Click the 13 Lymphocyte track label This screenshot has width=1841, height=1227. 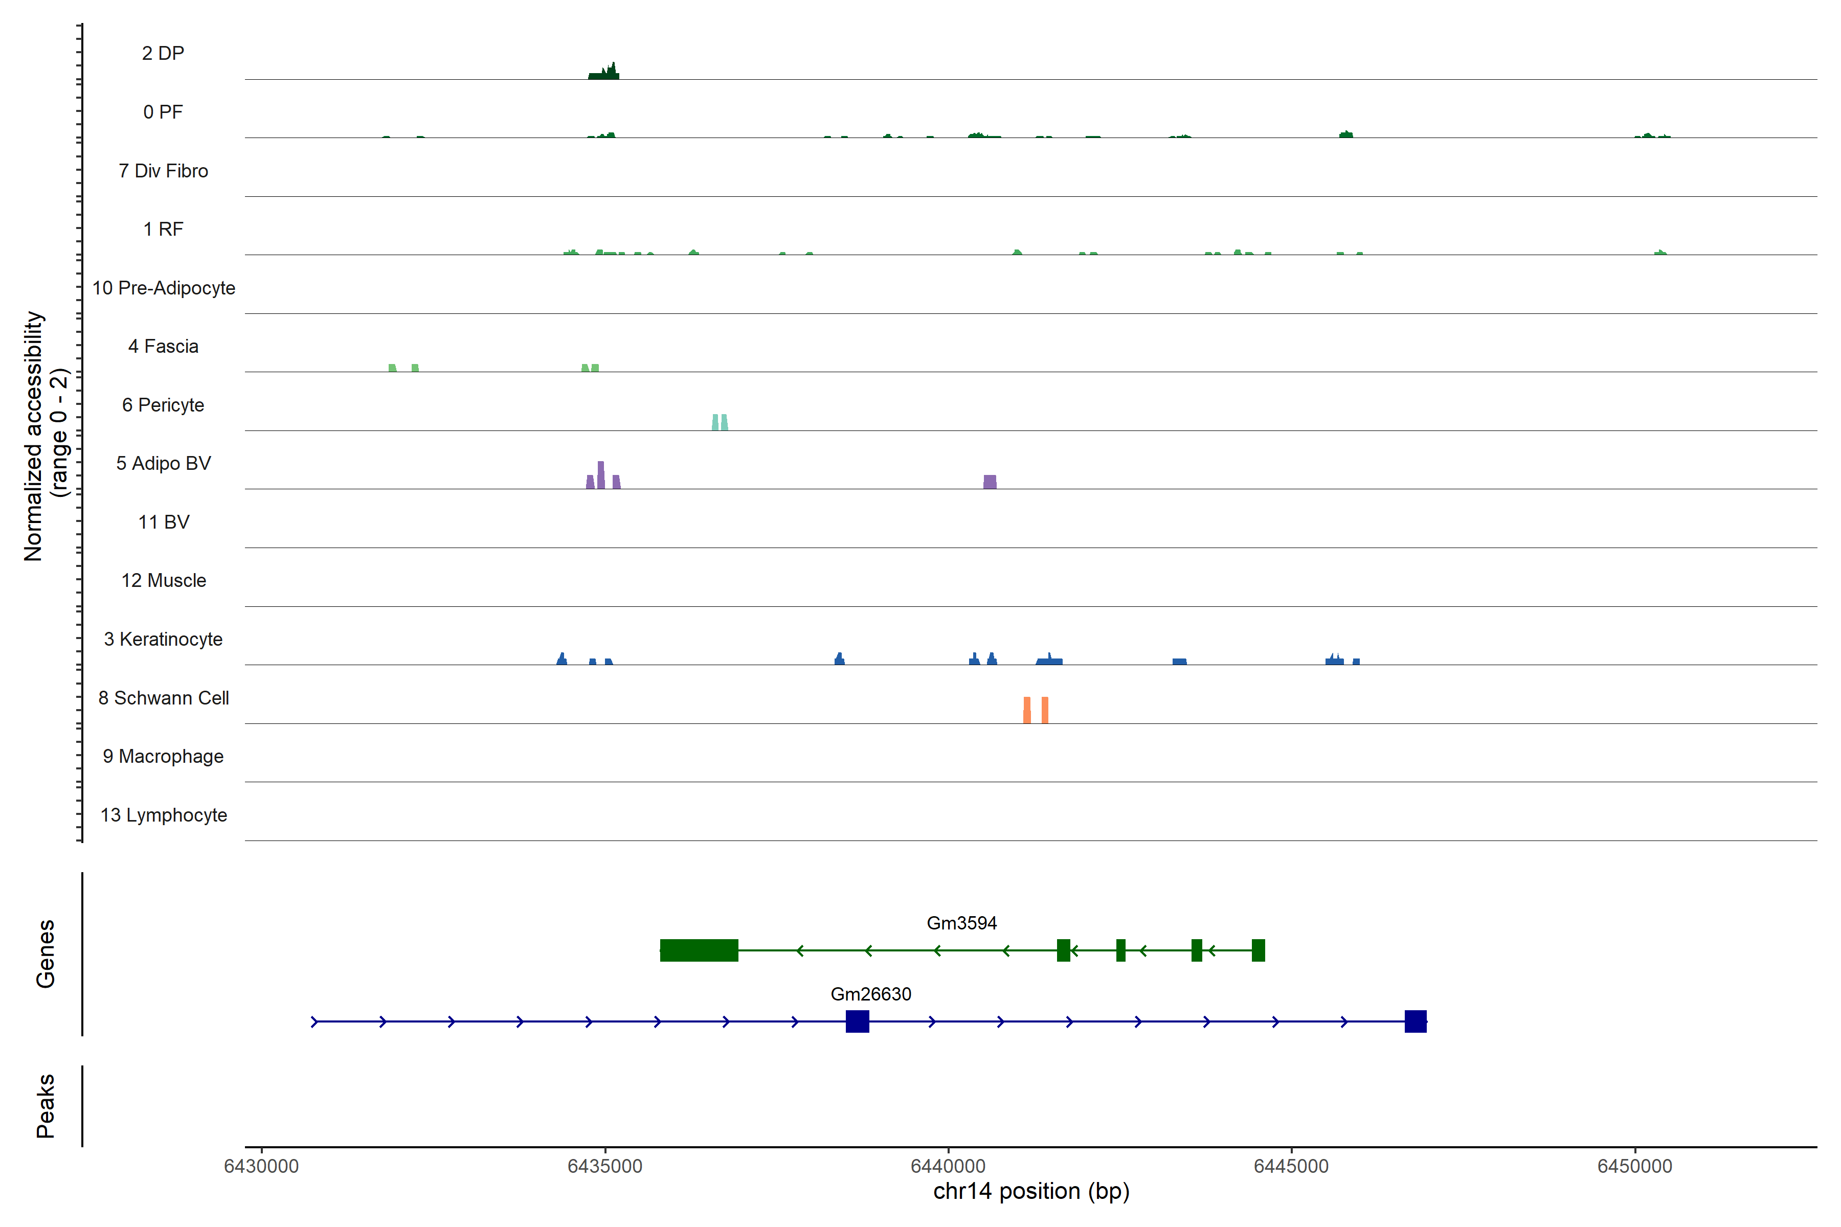pyautogui.click(x=164, y=814)
